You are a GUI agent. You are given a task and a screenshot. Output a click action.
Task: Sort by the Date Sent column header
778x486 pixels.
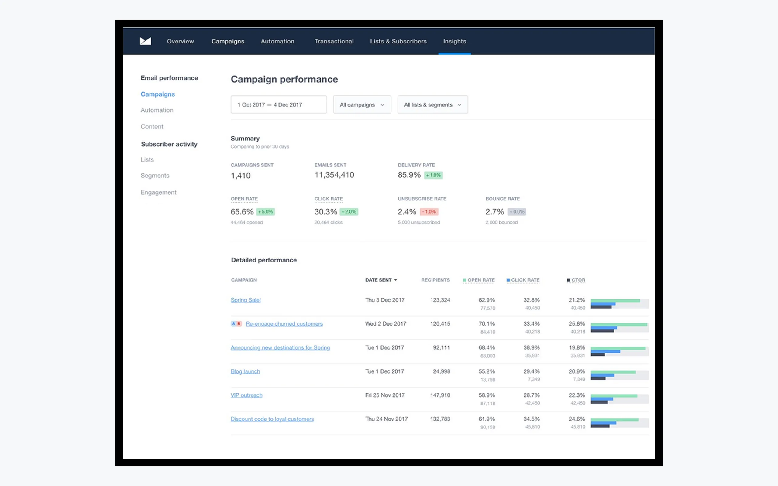(378, 280)
